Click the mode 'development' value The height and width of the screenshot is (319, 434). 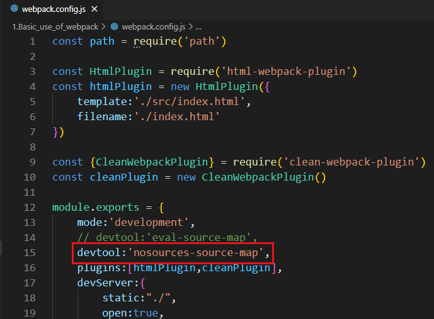pyautogui.click(x=149, y=223)
